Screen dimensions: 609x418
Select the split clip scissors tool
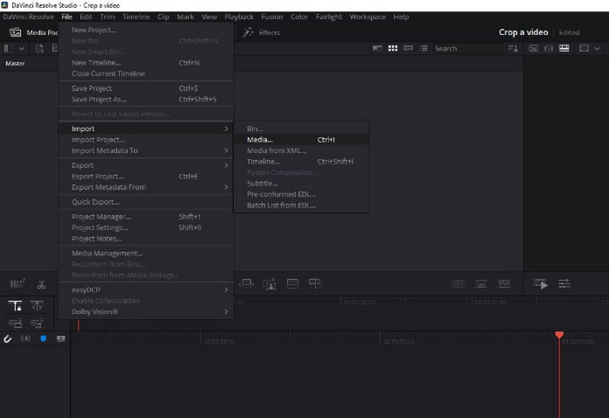[41, 284]
